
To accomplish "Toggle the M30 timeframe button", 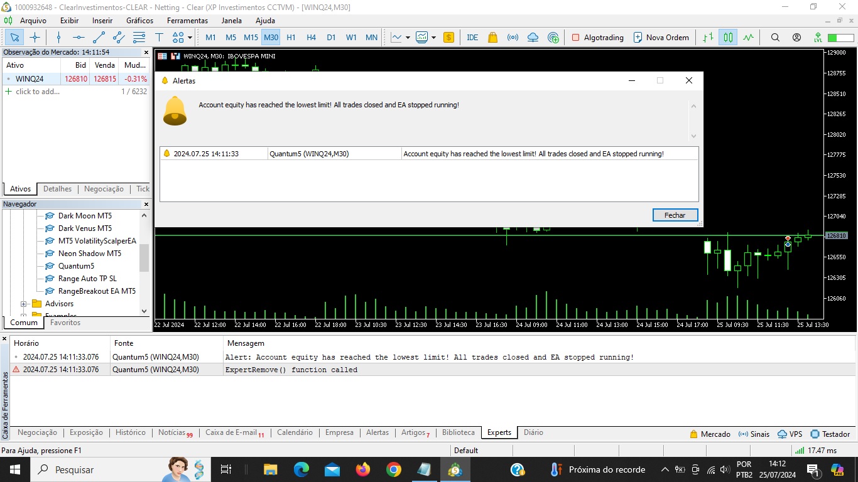I will tap(271, 37).
